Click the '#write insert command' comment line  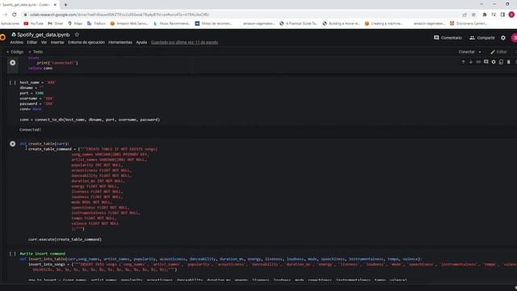(x=43, y=254)
